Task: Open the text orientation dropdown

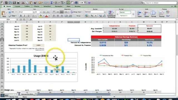Action: (x=67, y=12)
